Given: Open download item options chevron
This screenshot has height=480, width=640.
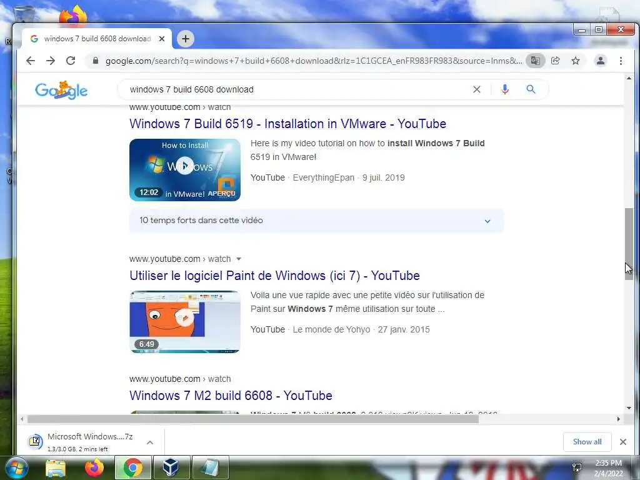Looking at the screenshot, I should (x=150, y=442).
